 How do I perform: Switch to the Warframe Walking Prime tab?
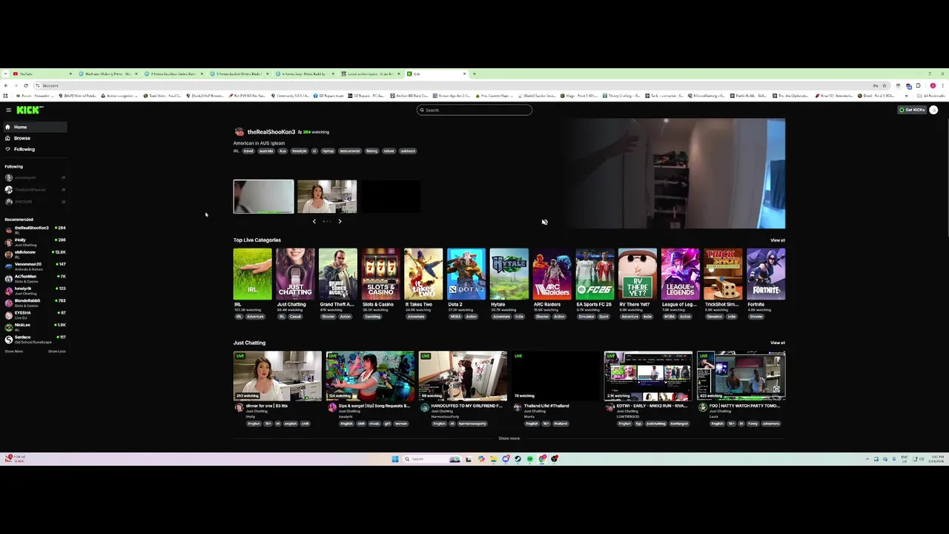[x=108, y=73]
